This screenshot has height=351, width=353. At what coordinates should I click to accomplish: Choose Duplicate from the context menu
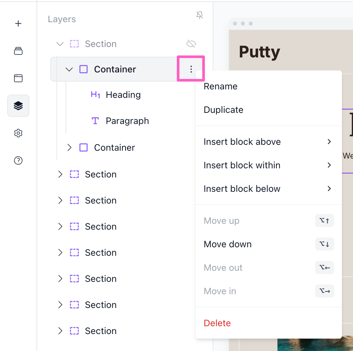pyautogui.click(x=223, y=110)
